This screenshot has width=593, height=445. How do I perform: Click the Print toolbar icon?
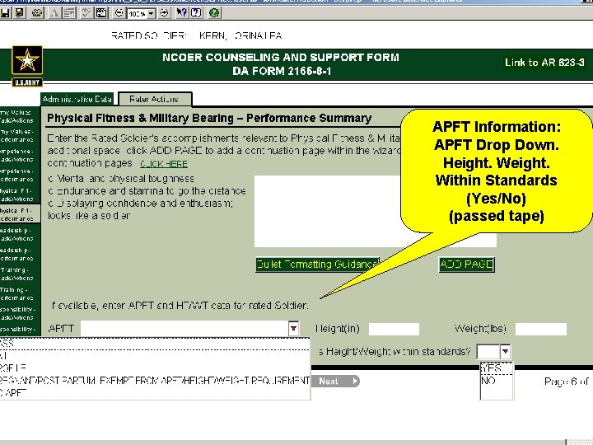(37, 13)
